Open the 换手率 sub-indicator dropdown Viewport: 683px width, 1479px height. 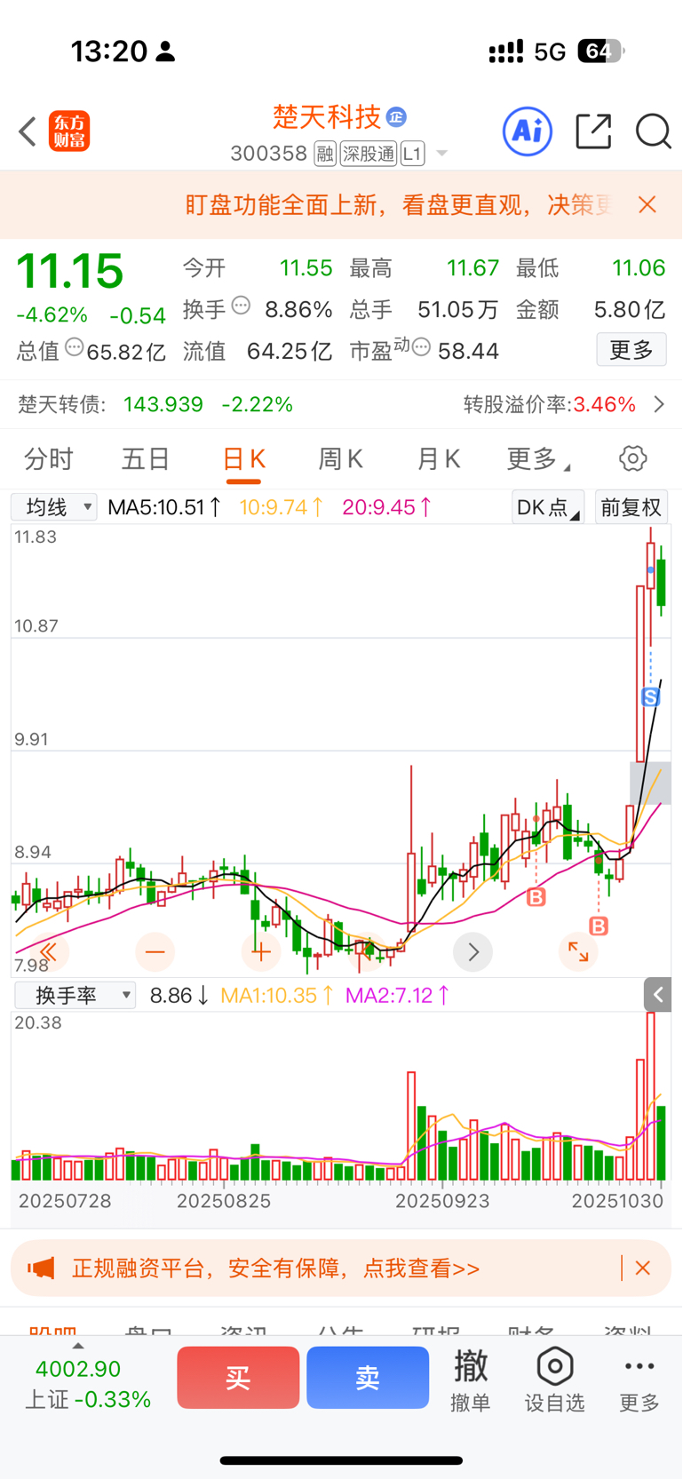pos(75,995)
